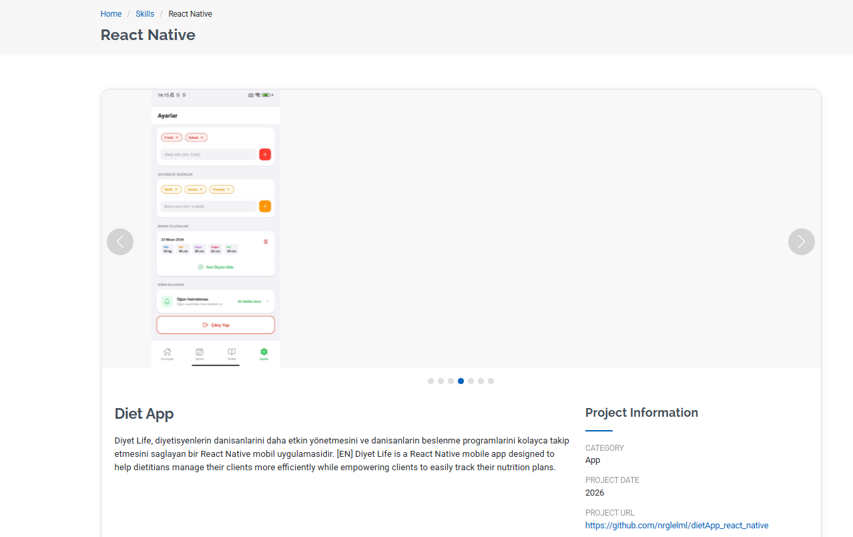Open the Skills breadcrumb link
Screen dimensions: 853x537
(x=145, y=14)
